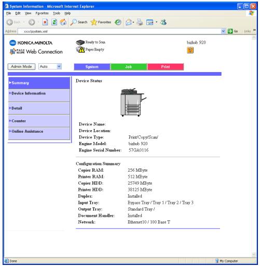The height and width of the screenshot is (267, 260).
Task: Open the Tools menu
Action: (x=57, y=13)
